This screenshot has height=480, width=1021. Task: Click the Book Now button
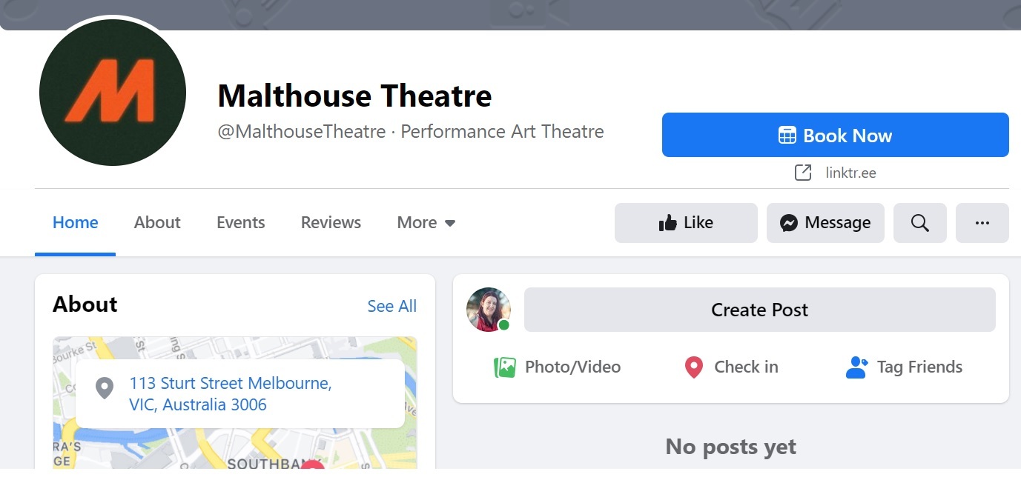[835, 135]
